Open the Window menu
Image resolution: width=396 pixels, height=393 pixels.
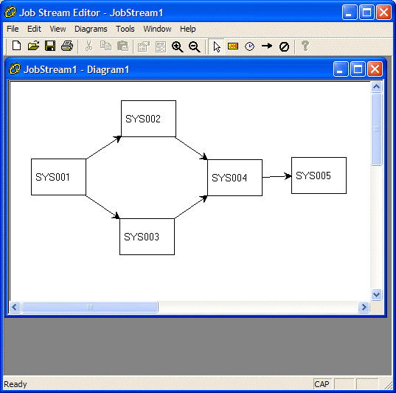pos(157,29)
